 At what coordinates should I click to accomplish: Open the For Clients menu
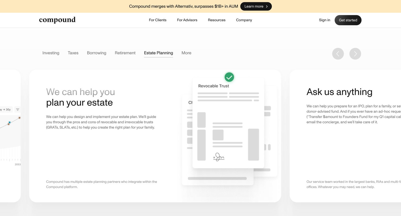[x=158, y=20]
